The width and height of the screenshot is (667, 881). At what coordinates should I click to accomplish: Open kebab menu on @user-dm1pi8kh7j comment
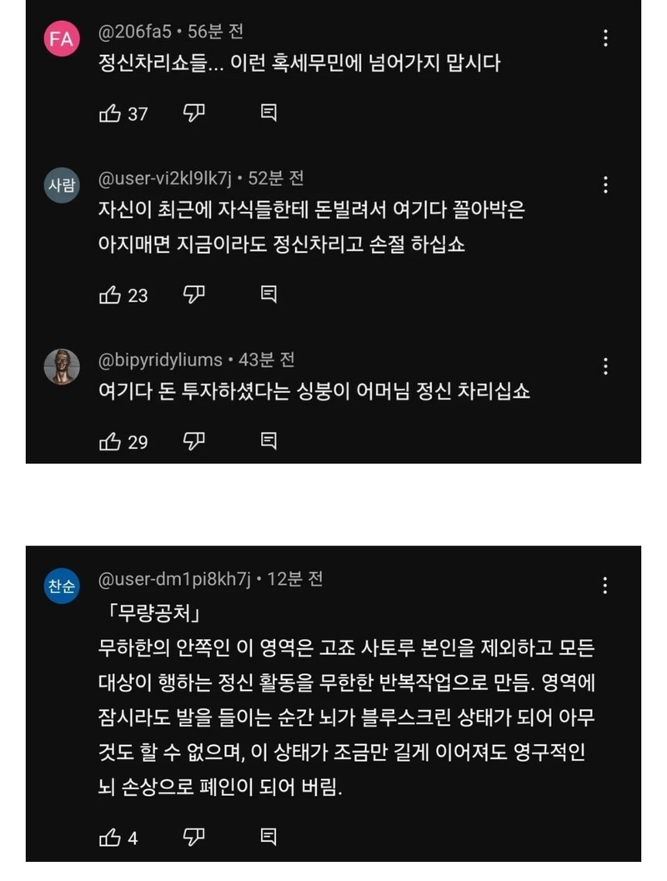[x=604, y=586]
